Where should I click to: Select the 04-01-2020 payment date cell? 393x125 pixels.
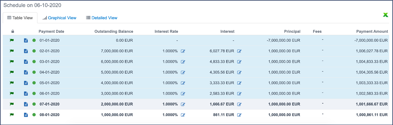click(49, 72)
